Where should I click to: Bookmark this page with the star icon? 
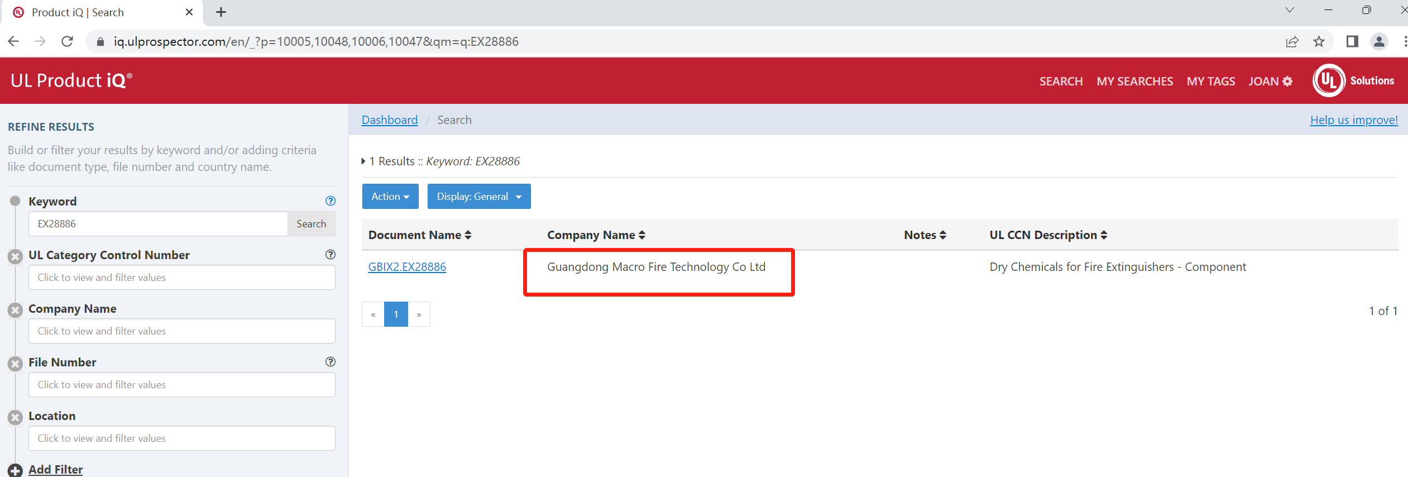pyautogui.click(x=1319, y=42)
